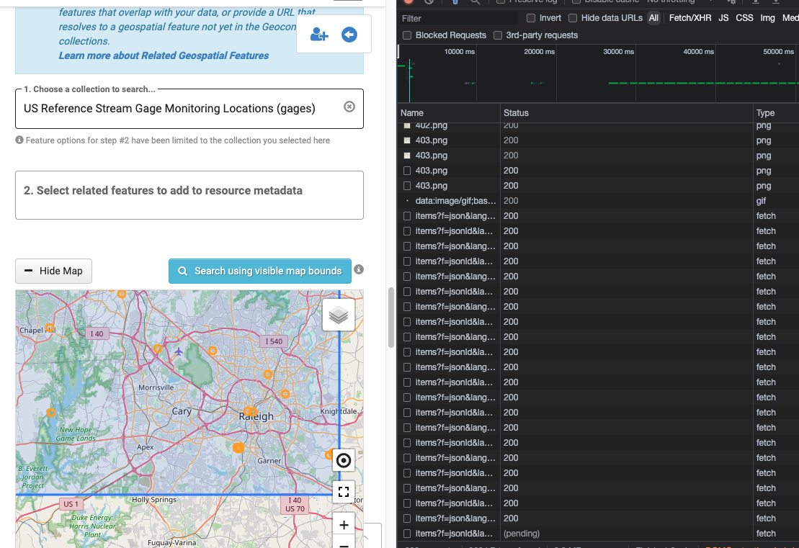Screen dimensions: 799x548
Task: Select the orange marker left of the airport icon
Action: pyautogui.click(x=158, y=349)
